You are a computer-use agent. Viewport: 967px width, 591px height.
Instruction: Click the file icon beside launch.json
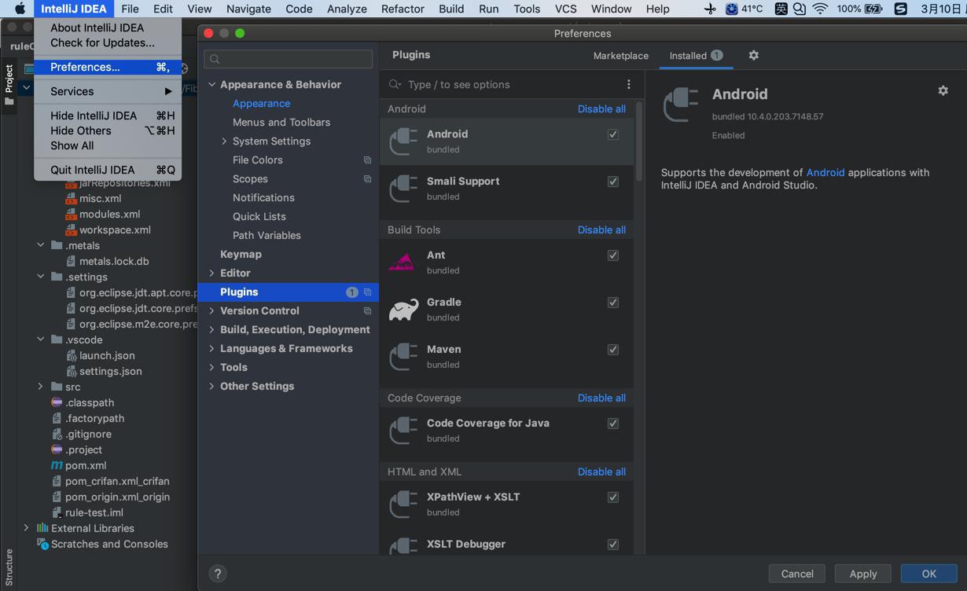click(x=72, y=355)
